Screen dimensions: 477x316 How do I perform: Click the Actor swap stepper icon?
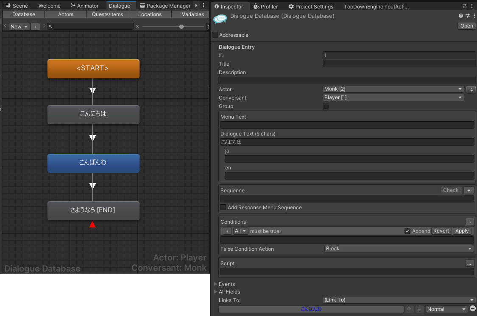471,89
